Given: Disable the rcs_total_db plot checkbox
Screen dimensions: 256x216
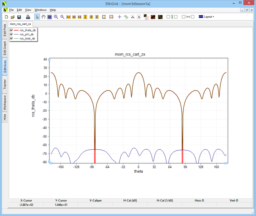Looking at the screenshot, I should click(12, 38).
